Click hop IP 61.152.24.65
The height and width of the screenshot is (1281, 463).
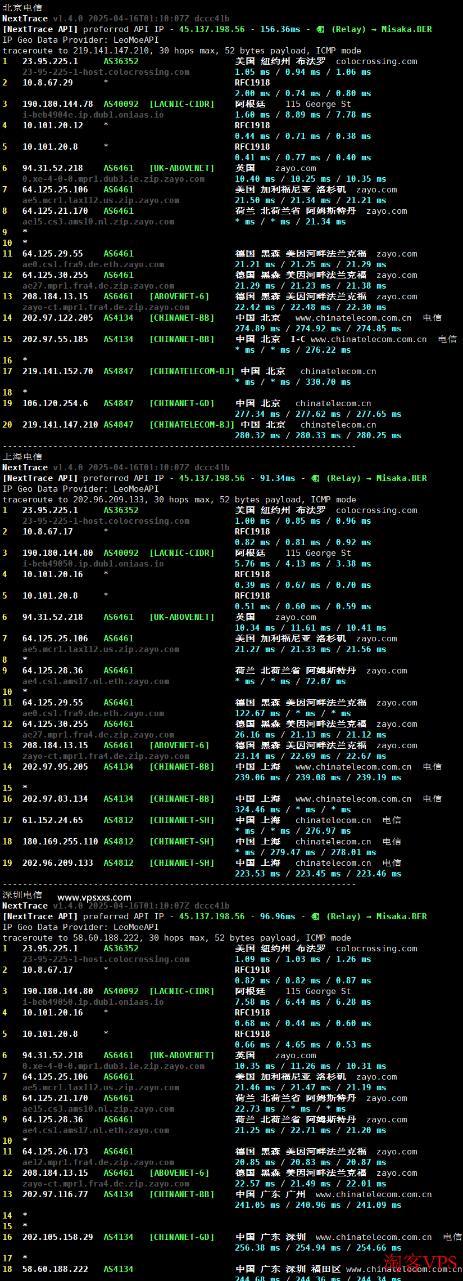point(53,820)
